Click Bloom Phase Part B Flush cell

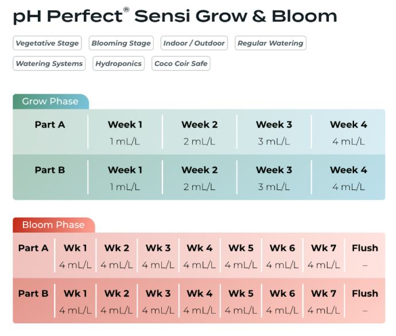pyautogui.click(x=365, y=302)
